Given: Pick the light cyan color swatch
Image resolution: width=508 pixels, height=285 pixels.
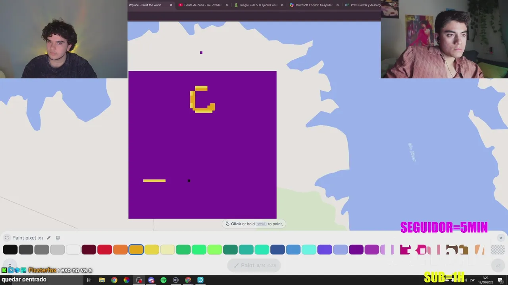Looking at the screenshot, I should coord(309,249).
